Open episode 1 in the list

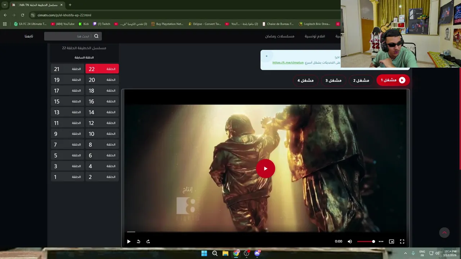click(x=67, y=177)
